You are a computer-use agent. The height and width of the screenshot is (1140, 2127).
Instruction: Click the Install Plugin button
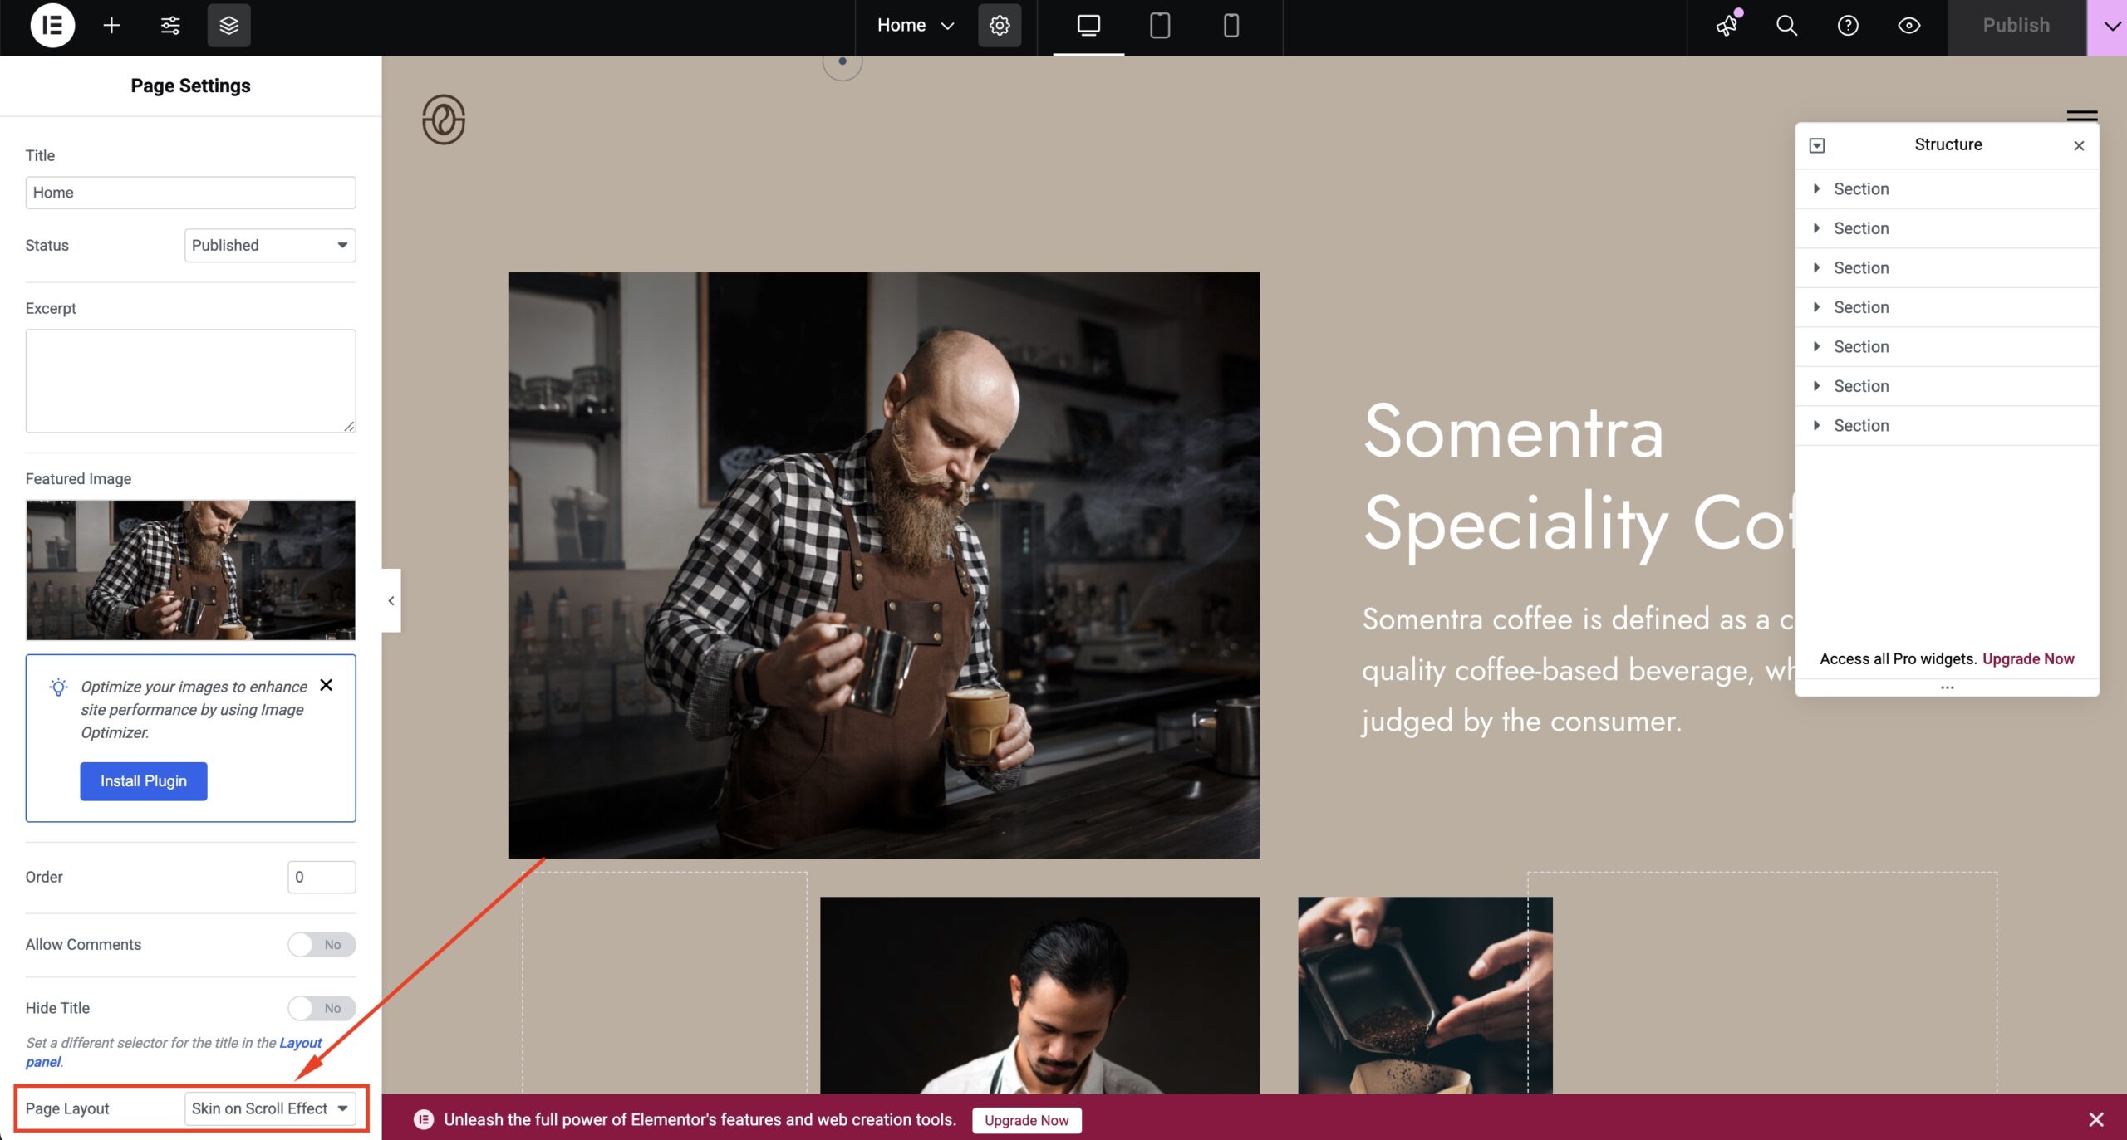(144, 781)
